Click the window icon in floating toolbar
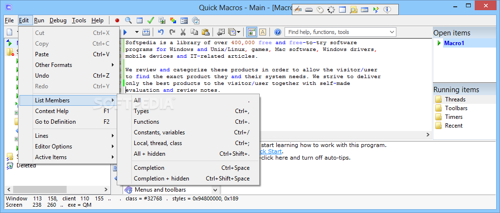Screen dimensions: 500x213 point(342,10)
